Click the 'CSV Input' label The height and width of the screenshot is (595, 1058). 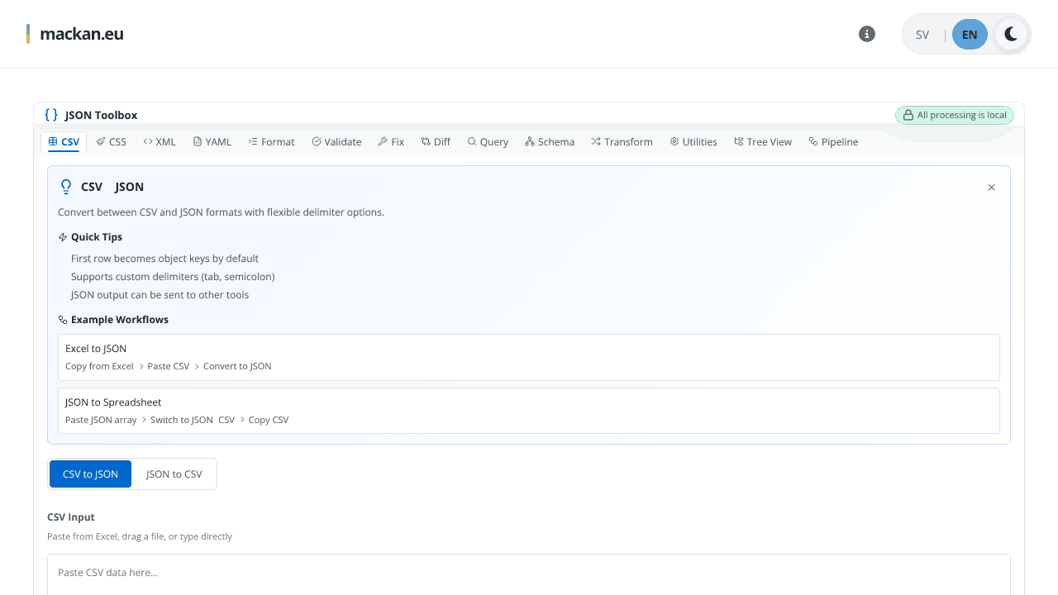[x=71, y=517]
